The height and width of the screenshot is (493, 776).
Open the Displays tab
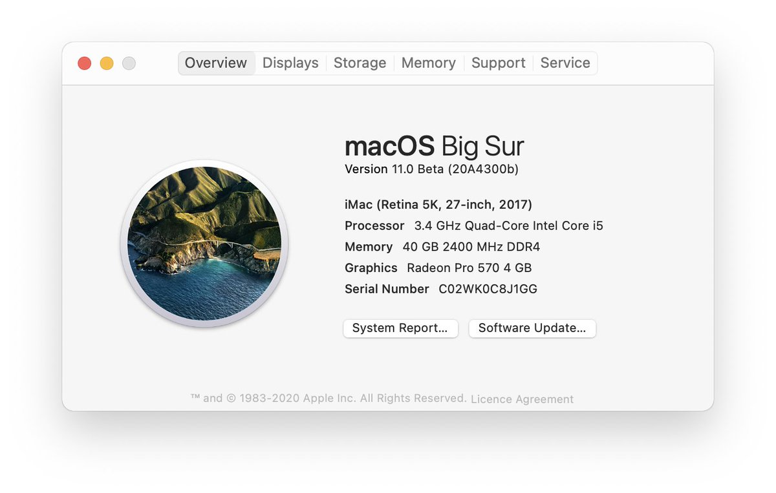pos(290,63)
